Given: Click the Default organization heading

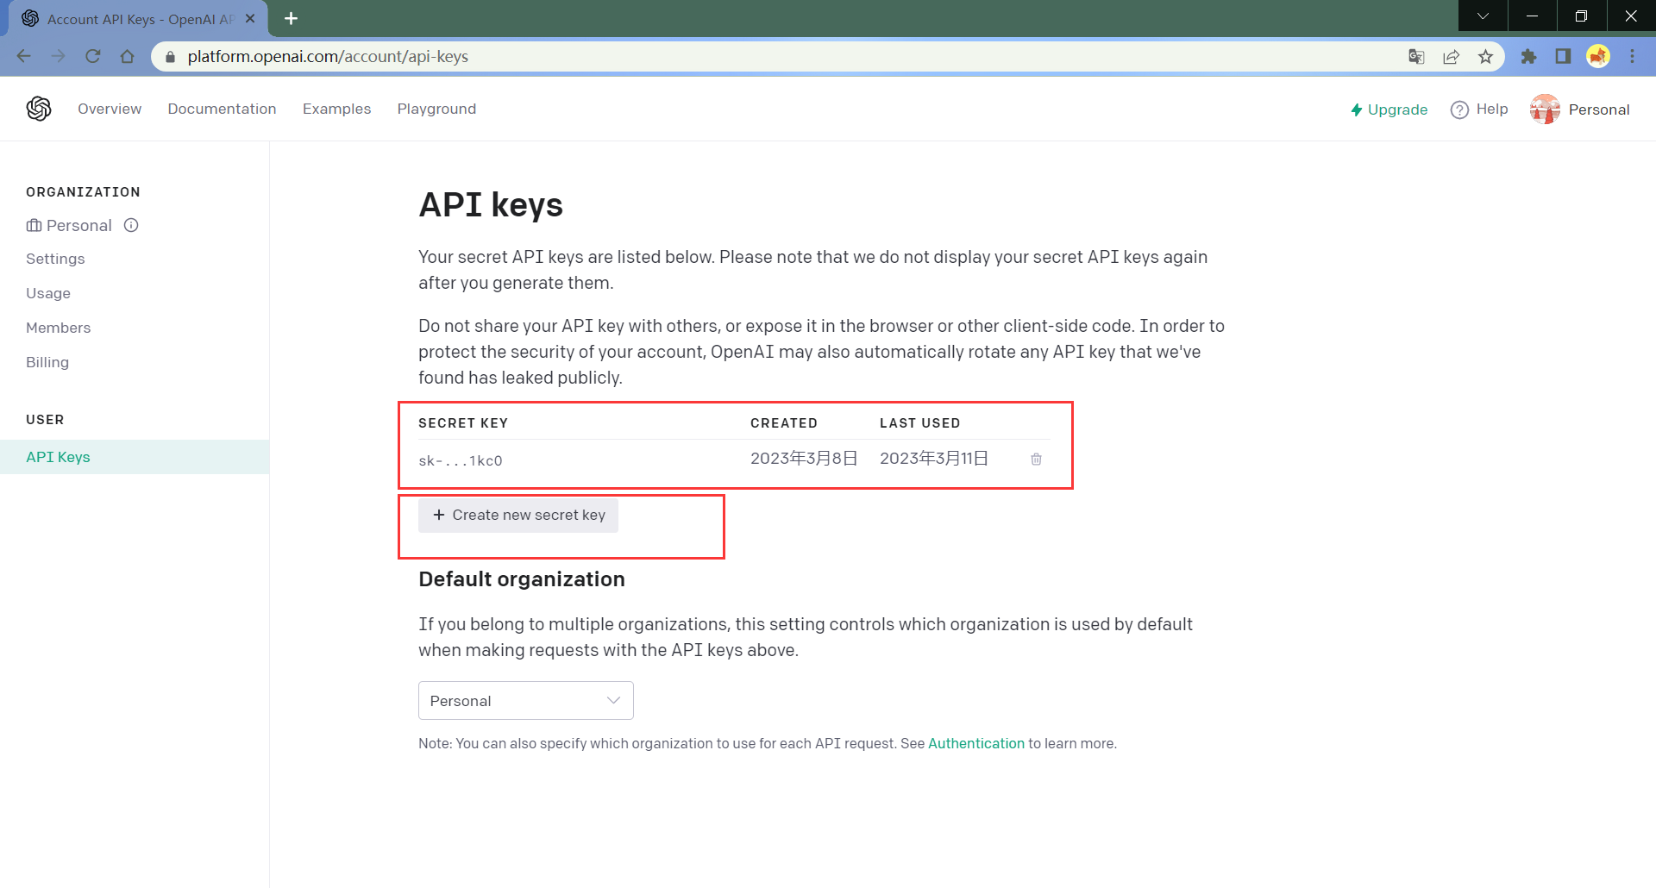Looking at the screenshot, I should coord(522,579).
